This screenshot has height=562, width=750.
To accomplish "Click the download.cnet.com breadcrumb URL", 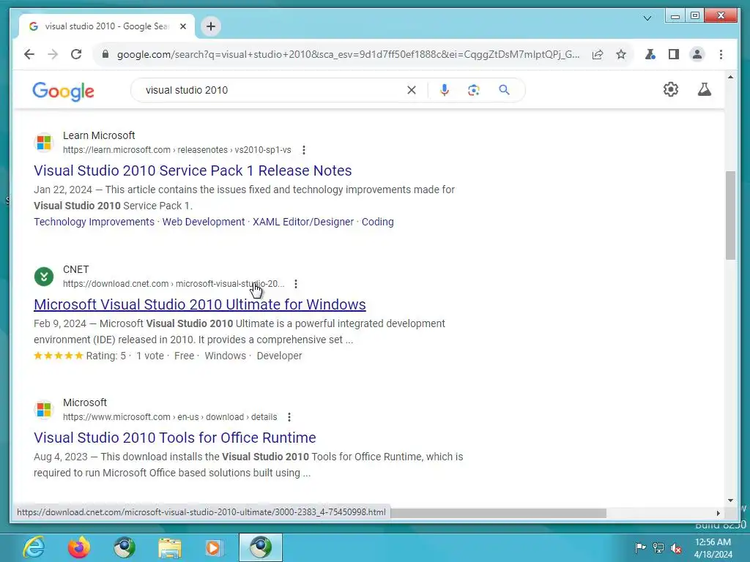I will 174,284.
